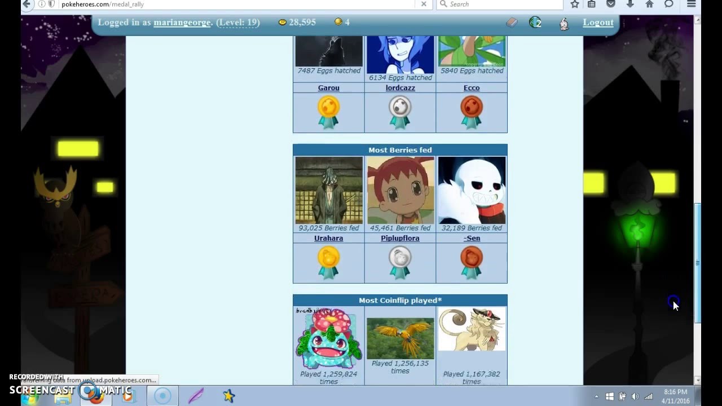Open the Windows Start button
Screen dimensions: 722x406
tap(29, 397)
